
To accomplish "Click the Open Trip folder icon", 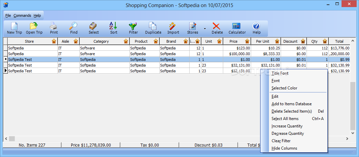I will [34, 28].
